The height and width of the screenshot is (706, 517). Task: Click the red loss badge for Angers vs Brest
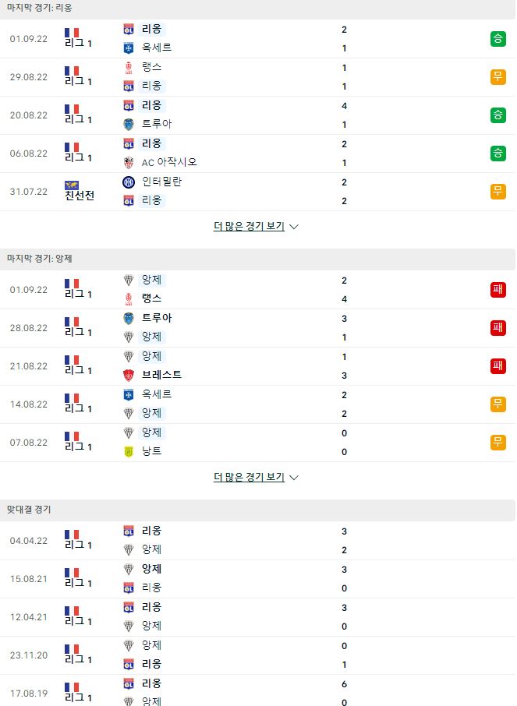(x=498, y=366)
